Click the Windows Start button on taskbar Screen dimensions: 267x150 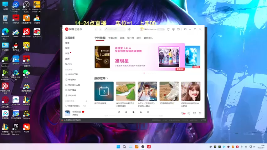(118, 147)
